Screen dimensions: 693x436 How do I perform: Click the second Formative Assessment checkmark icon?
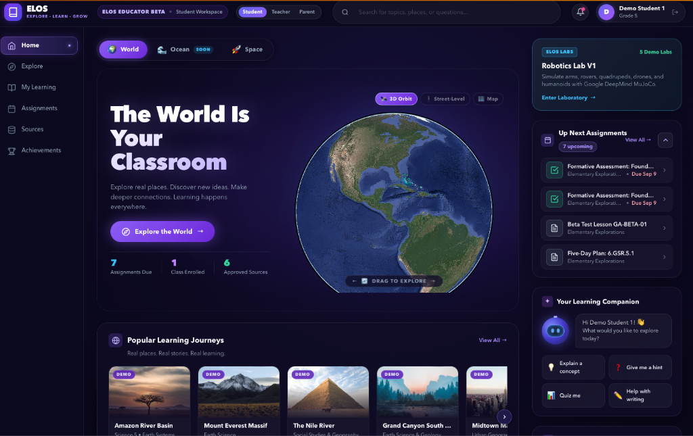[x=554, y=199]
